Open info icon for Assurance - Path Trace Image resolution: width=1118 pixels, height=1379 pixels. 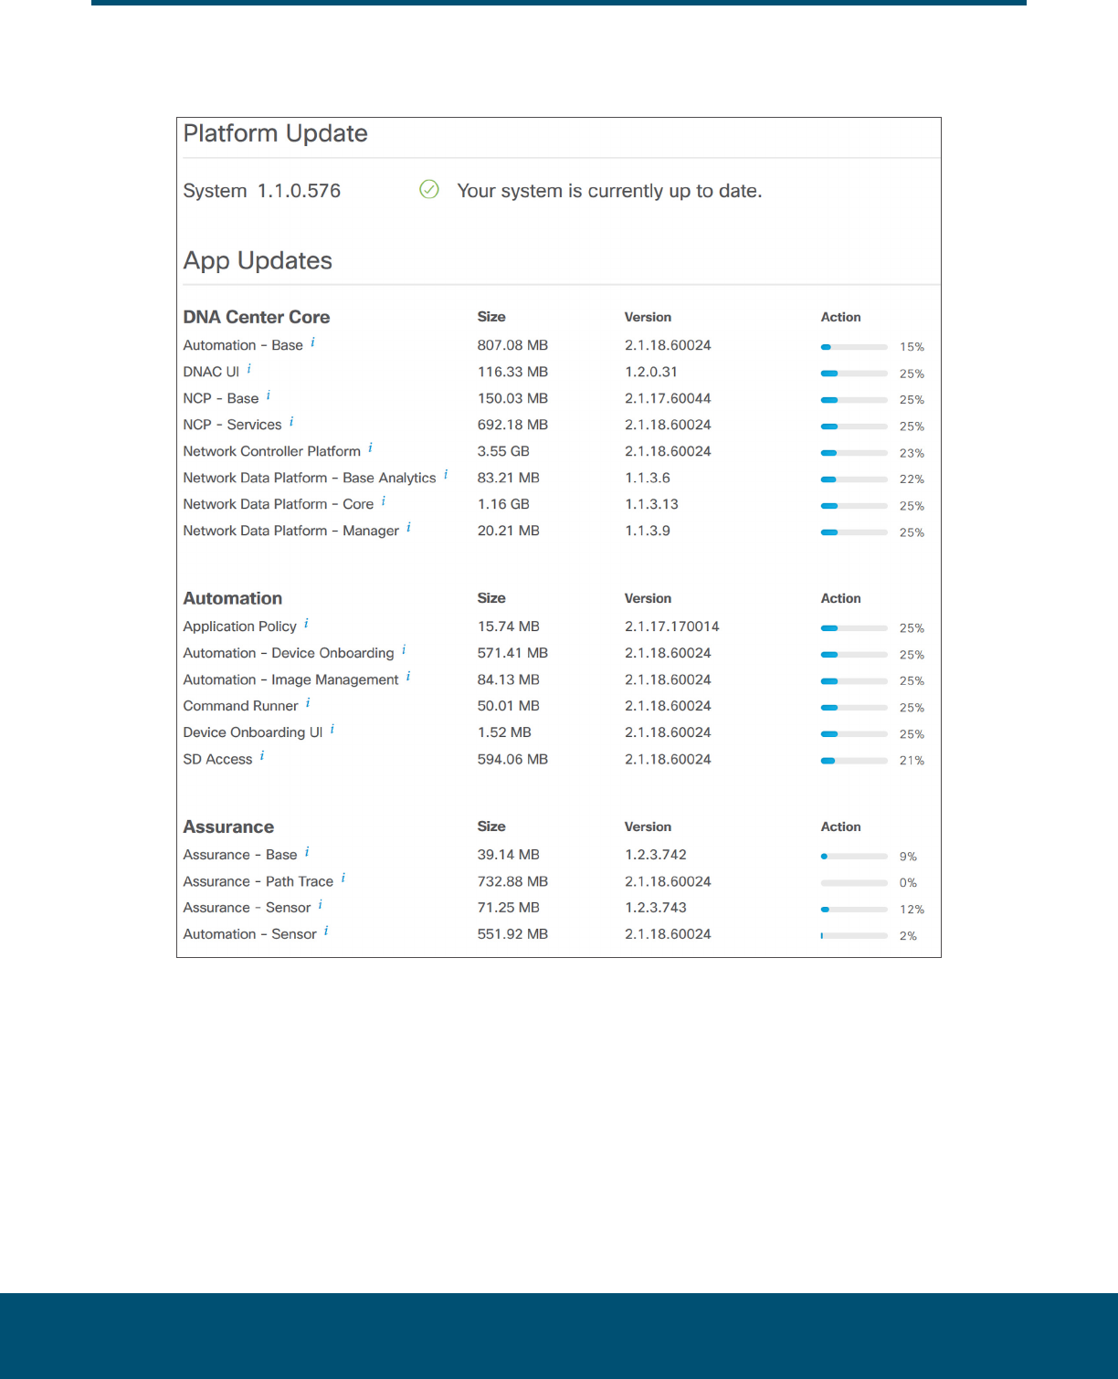tap(343, 879)
